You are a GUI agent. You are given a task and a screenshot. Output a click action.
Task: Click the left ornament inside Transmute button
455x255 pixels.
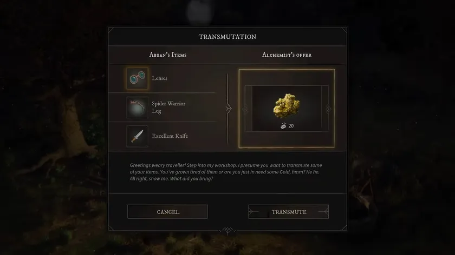pyautogui.click(x=253, y=212)
